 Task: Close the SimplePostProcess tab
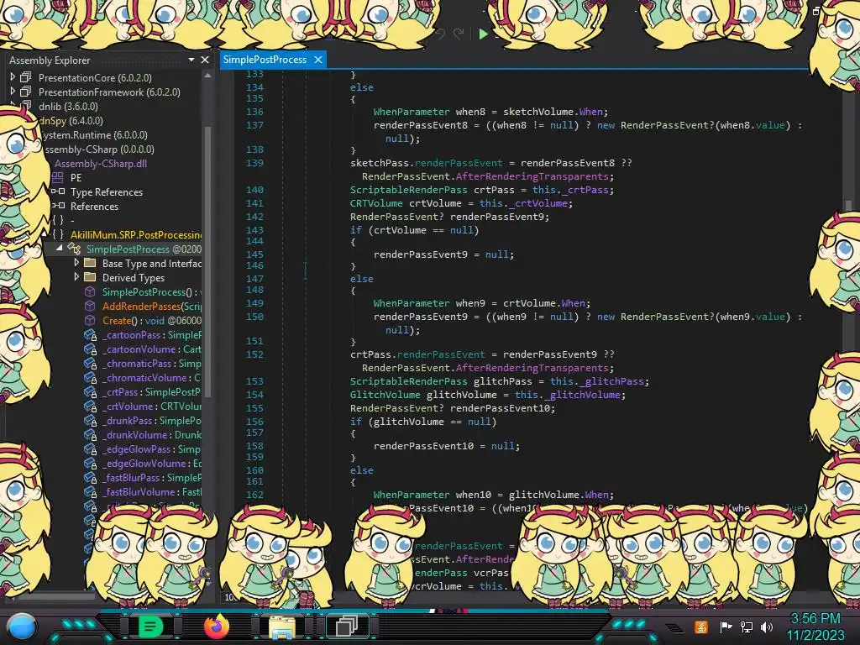(318, 60)
